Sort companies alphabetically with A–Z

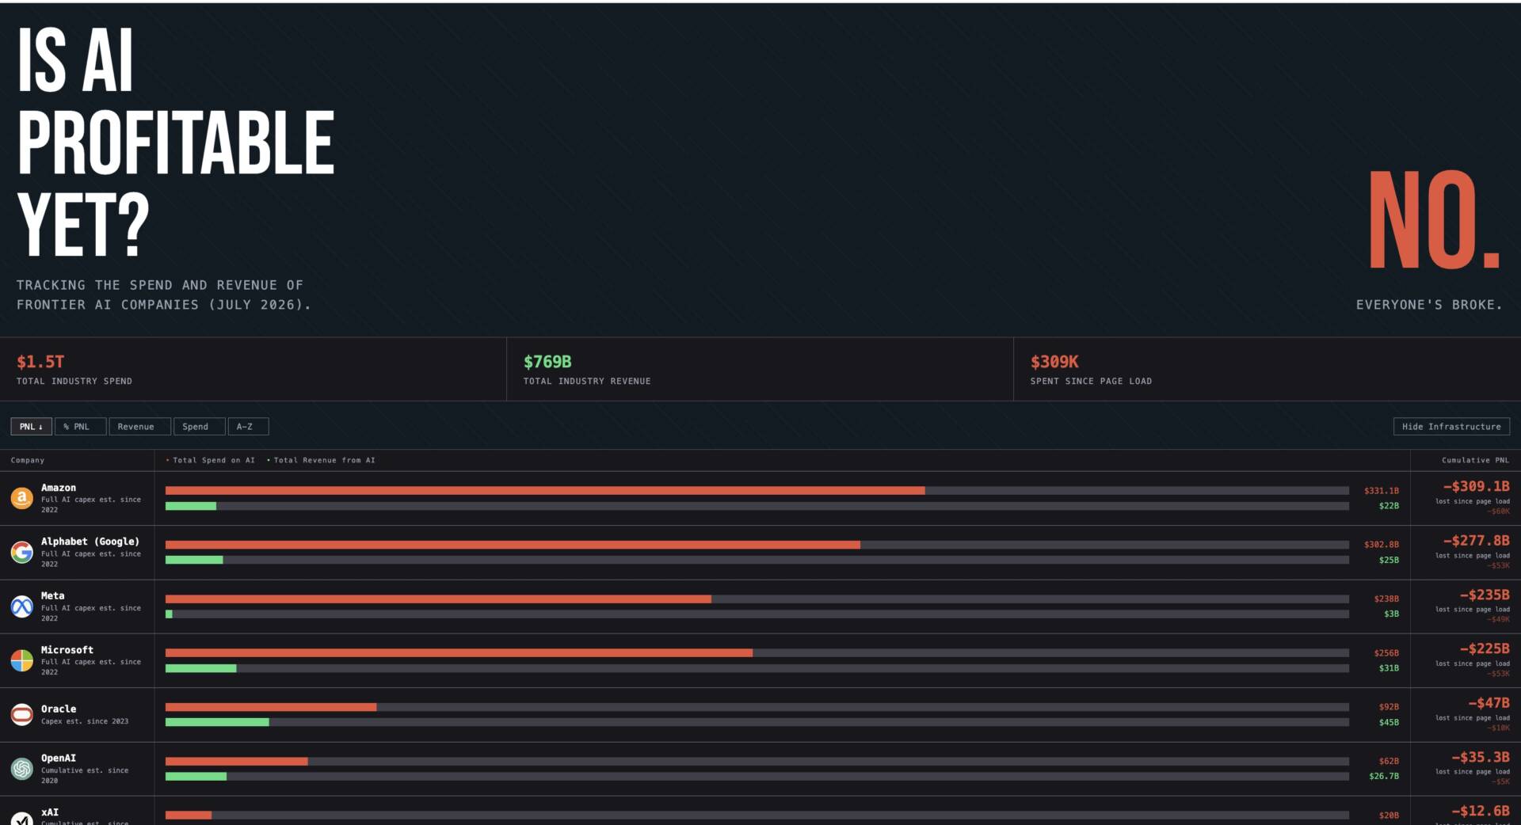click(249, 427)
